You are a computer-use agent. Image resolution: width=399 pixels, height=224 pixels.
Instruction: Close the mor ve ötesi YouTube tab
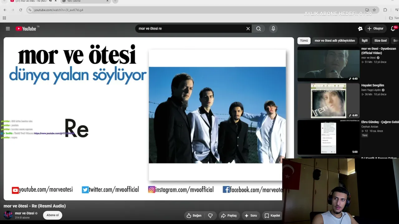55,1
